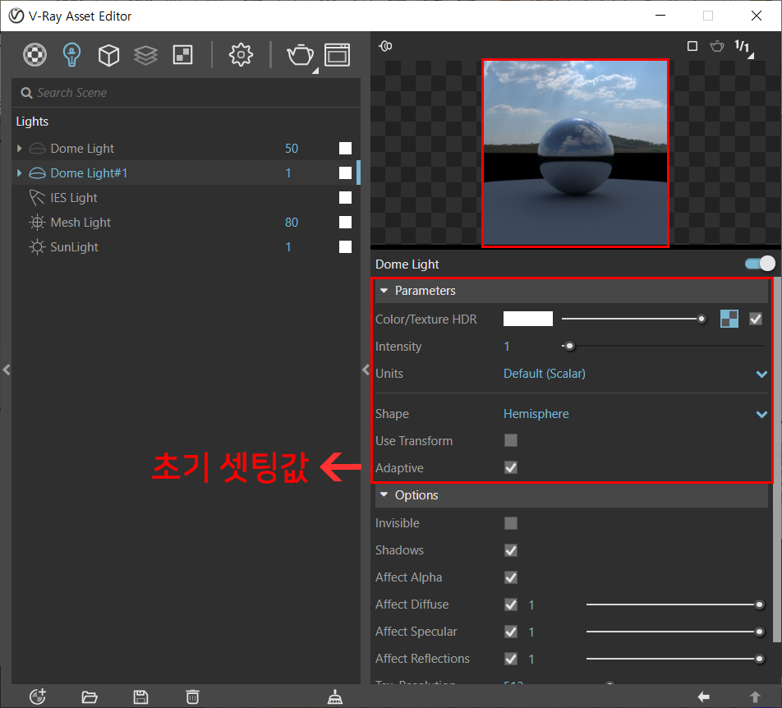782x708 pixels.
Task: Expand the Dome Light tree row
Action: [19, 148]
